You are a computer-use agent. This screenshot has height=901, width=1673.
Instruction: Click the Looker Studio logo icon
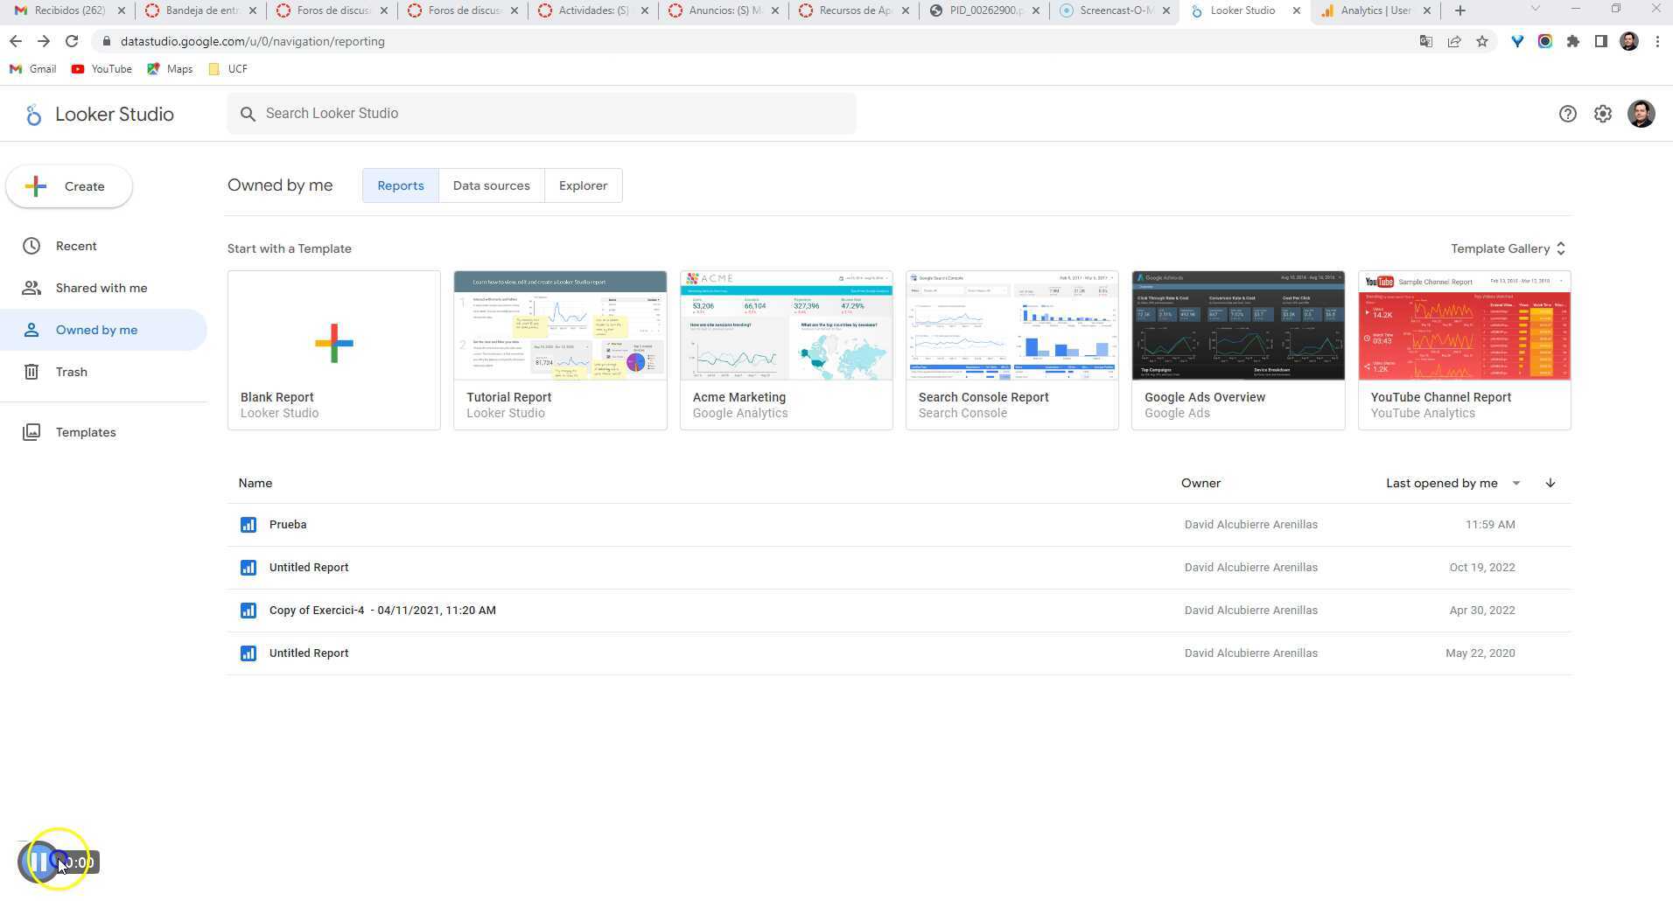click(x=33, y=114)
